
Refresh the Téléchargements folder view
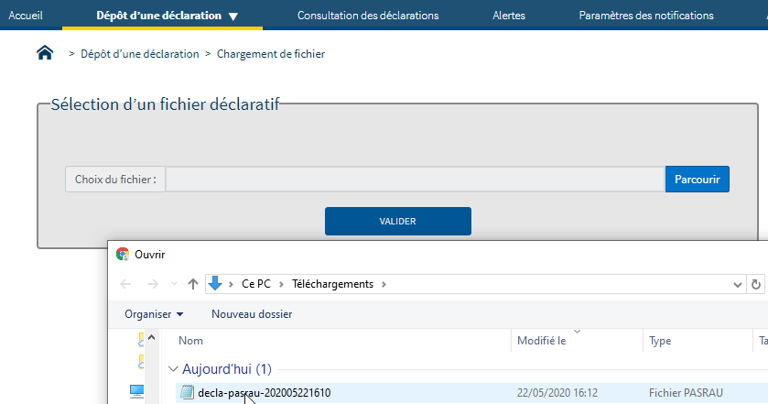pyautogui.click(x=756, y=284)
